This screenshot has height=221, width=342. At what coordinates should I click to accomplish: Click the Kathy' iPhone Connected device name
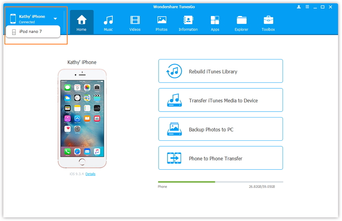click(x=32, y=18)
